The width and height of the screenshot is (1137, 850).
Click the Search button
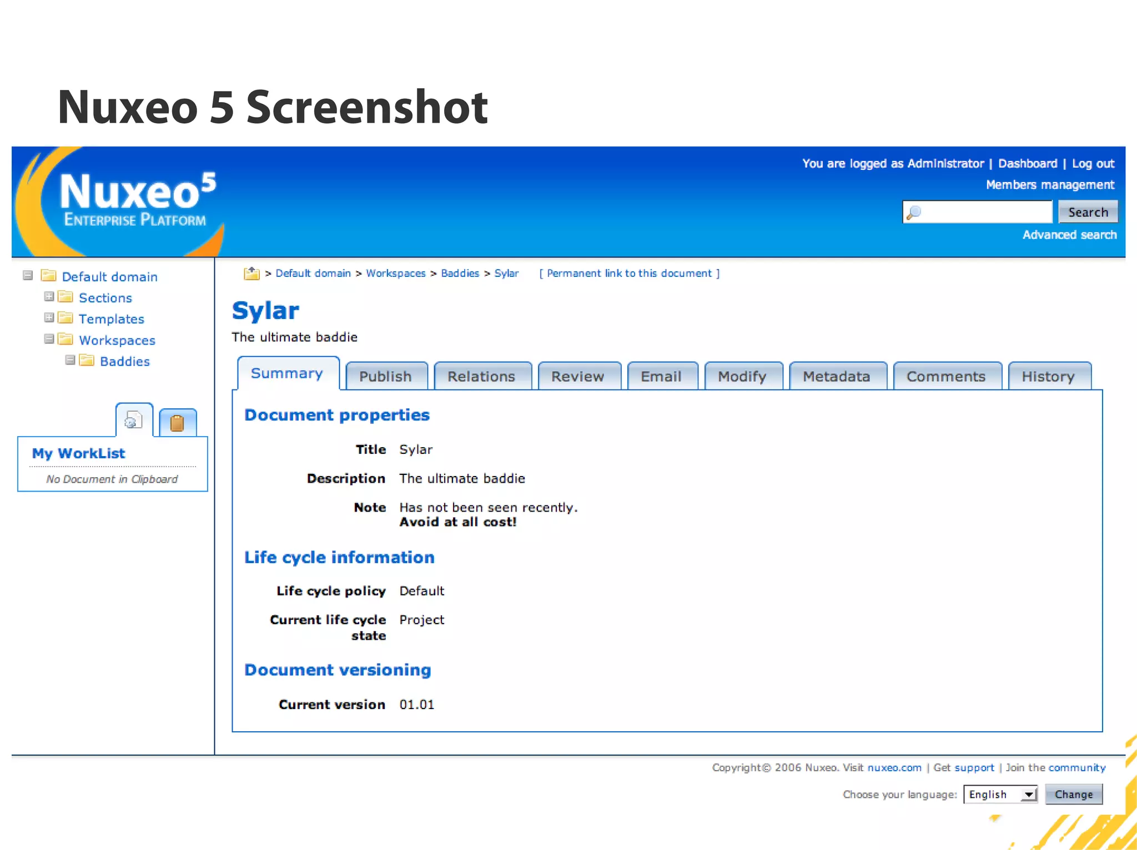(x=1088, y=212)
